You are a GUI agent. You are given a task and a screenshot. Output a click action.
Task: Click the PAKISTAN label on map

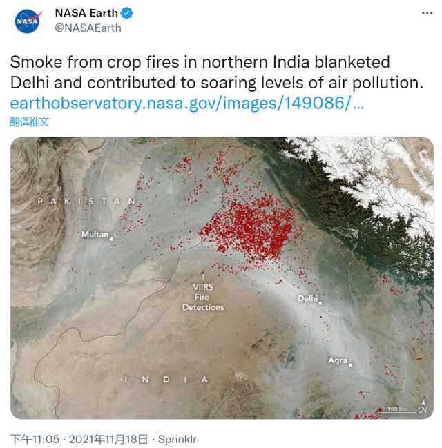[x=86, y=202]
